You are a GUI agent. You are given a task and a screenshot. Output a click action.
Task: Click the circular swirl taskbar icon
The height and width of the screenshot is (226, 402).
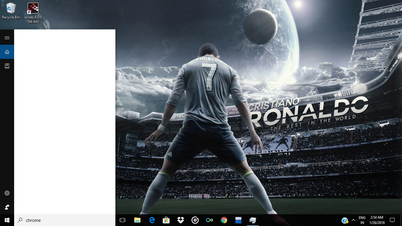[x=195, y=220]
